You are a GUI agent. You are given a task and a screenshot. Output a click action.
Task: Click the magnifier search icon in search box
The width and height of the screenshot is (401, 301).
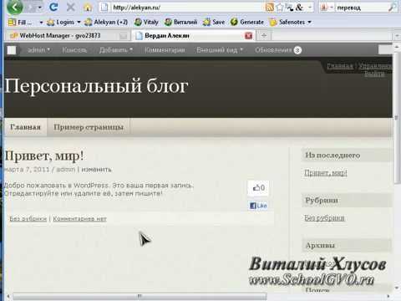tap(392, 8)
